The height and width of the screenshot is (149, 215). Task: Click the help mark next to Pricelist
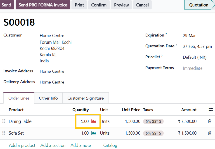pos(162,56)
